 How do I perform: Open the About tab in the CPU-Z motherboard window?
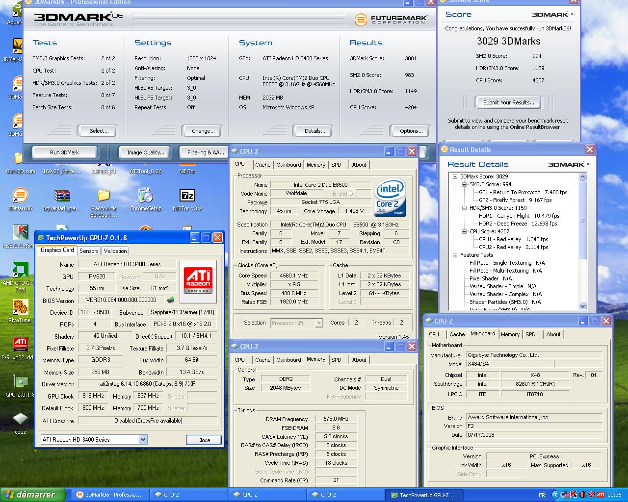(x=553, y=334)
